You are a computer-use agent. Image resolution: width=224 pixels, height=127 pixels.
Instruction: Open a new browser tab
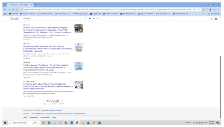point(36,5)
